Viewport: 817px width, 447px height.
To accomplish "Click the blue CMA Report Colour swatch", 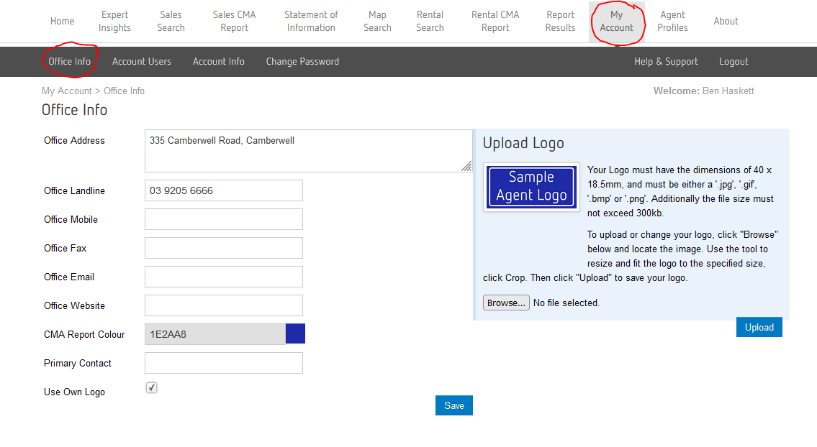I will [x=295, y=334].
